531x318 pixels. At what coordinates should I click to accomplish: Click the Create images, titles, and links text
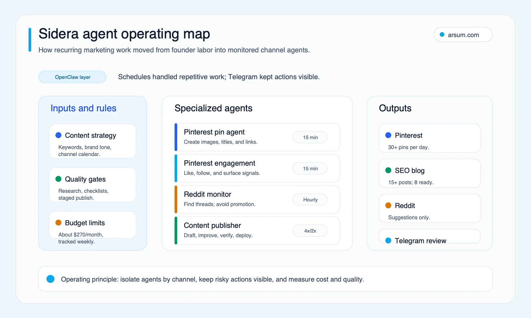(x=221, y=142)
